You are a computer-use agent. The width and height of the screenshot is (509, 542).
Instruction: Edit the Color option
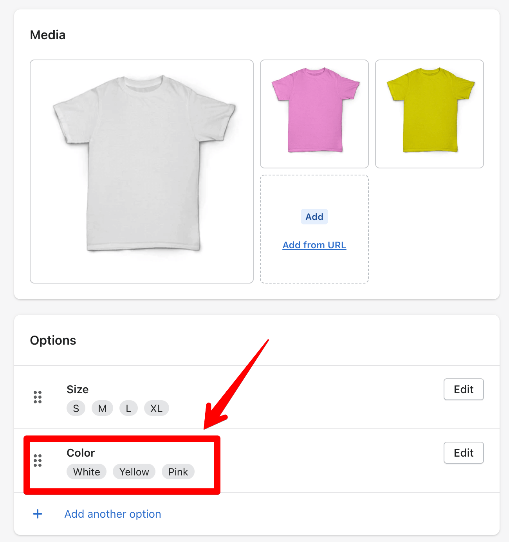pyautogui.click(x=464, y=453)
